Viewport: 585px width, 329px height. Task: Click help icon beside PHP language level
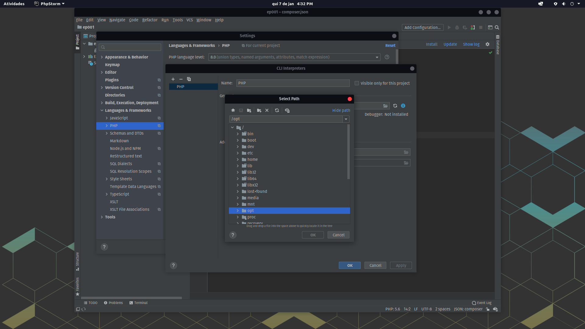[387, 57]
